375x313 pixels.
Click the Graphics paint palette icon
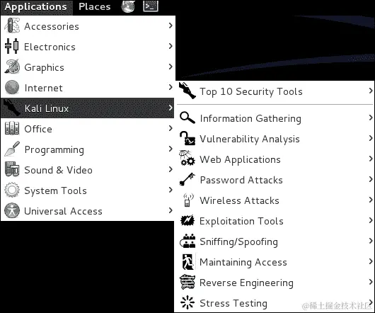point(12,67)
